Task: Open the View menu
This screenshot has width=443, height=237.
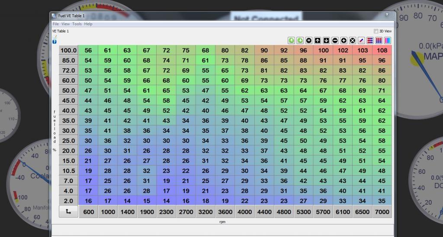Action: (x=66, y=24)
